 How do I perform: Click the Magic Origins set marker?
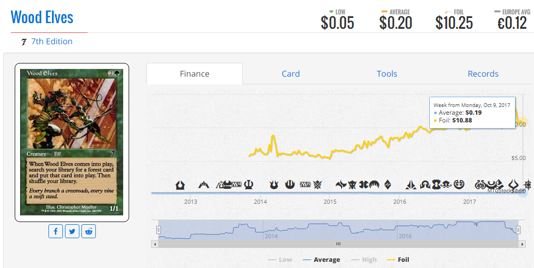[x=374, y=185]
